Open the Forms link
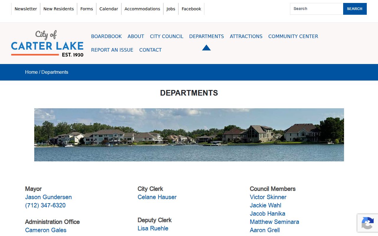The width and height of the screenshot is (378, 236). tap(87, 9)
